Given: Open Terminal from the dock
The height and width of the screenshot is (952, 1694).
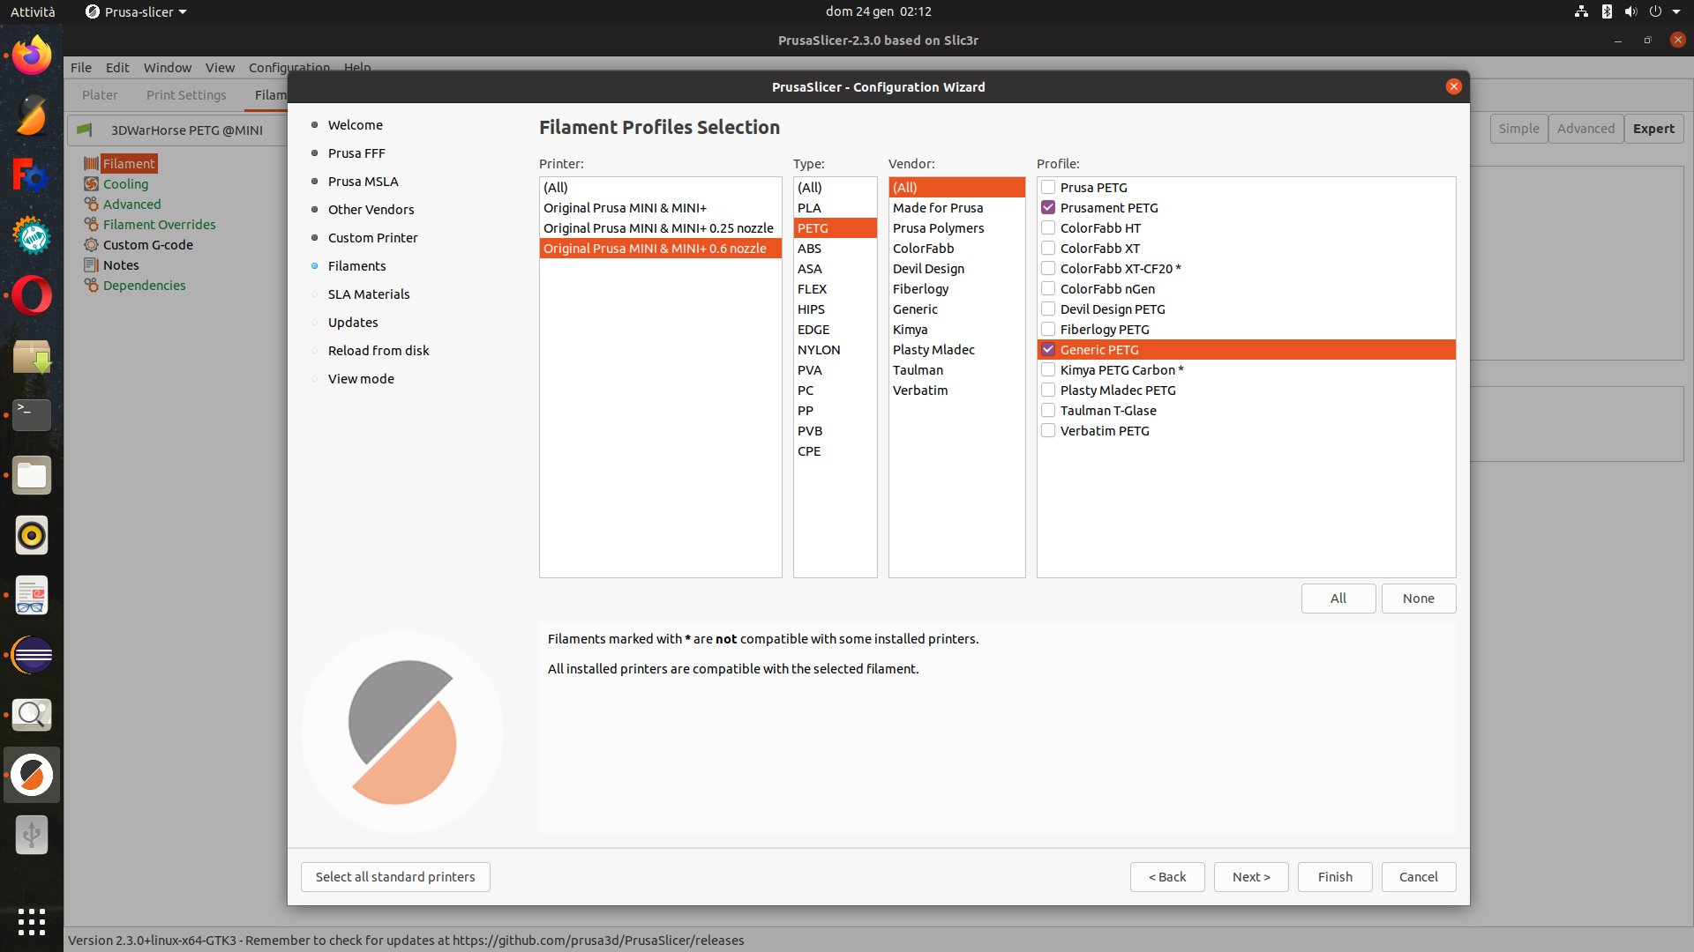Looking at the screenshot, I should click(x=32, y=415).
